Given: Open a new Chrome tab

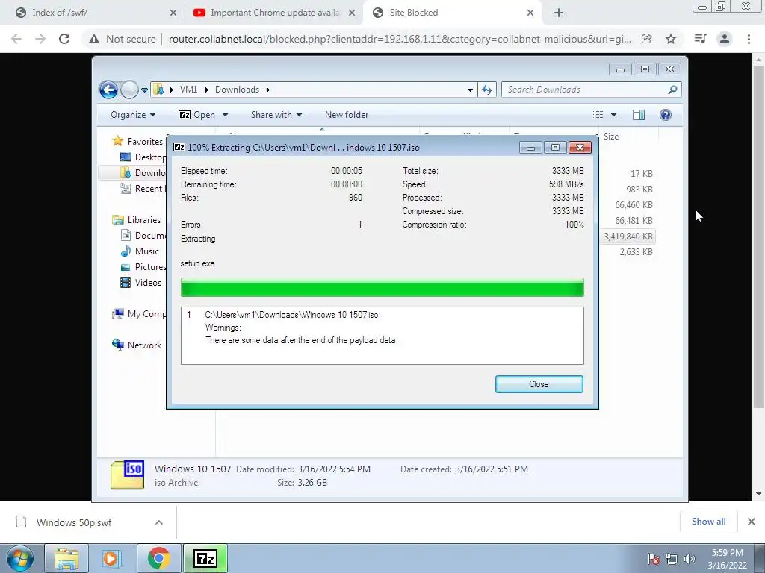Looking at the screenshot, I should click(559, 13).
